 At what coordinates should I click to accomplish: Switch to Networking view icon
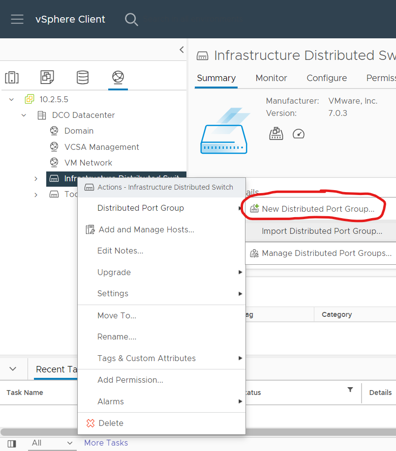pos(118,77)
